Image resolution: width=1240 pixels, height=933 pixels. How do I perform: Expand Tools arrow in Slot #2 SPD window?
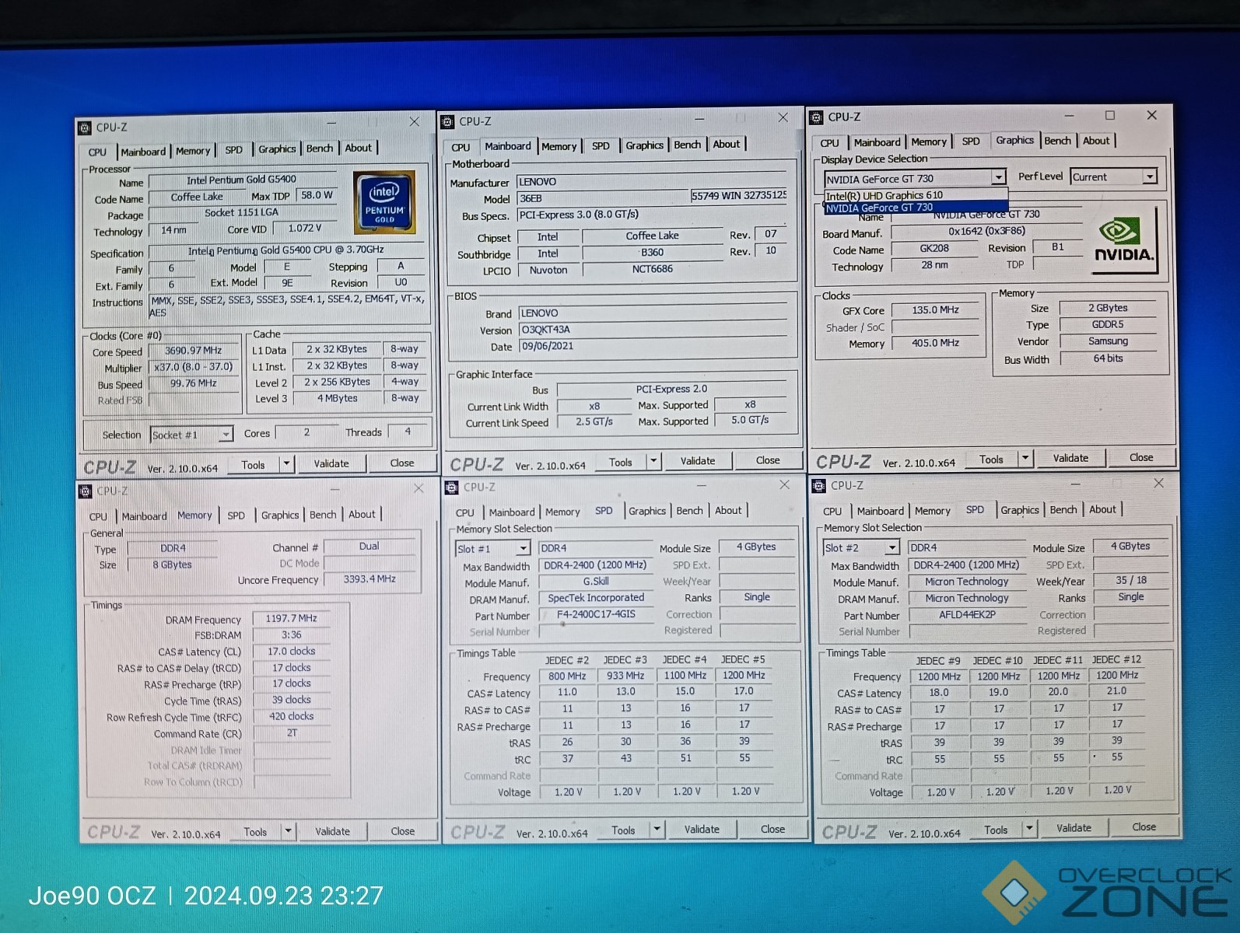point(1030,829)
